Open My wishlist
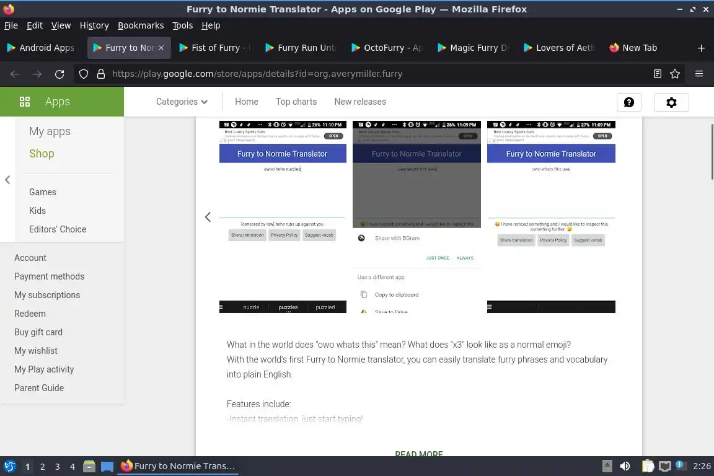The height and width of the screenshot is (476, 714). tap(35, 351)
